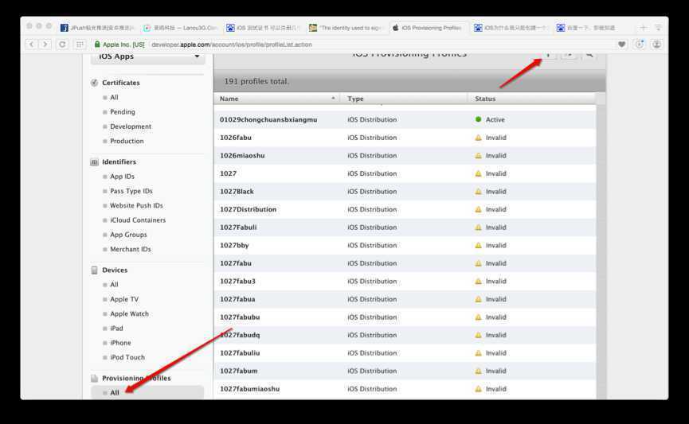Click the Identifiers ID section icon
This screenshot has height=424, width=689.
coord(94,162)
